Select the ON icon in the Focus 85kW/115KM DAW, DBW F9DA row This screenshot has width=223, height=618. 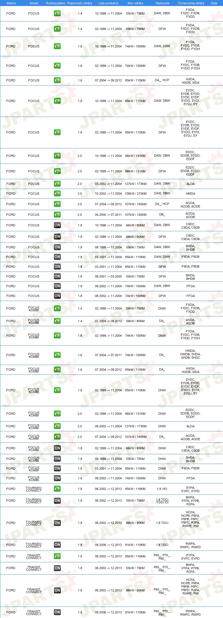pyautogui.click(x=57, y=257)
